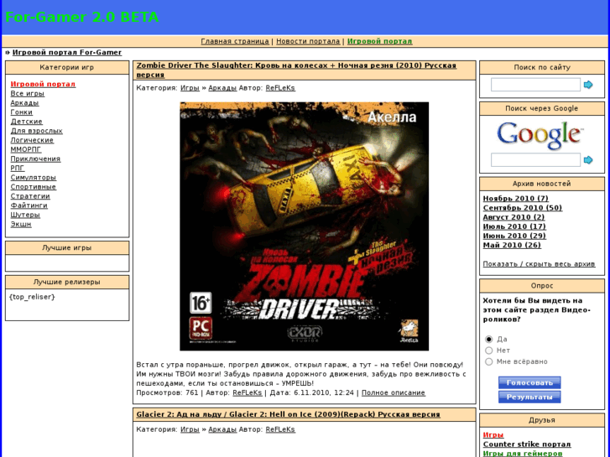
Task: Open archive 'Август 2010 (2)'
Action: tap(514, 217)
